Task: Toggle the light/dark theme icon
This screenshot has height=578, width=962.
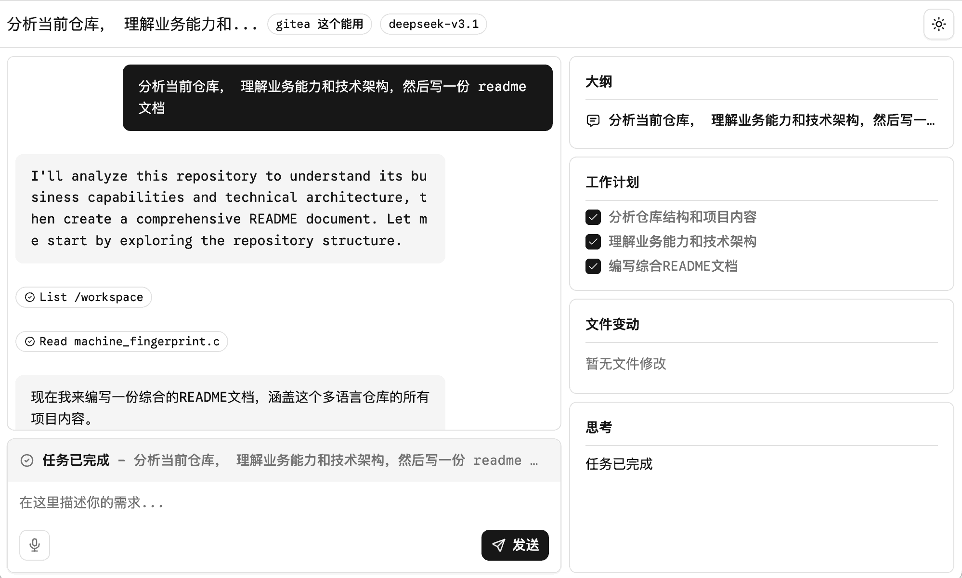Action: click(x=938, y=24)
